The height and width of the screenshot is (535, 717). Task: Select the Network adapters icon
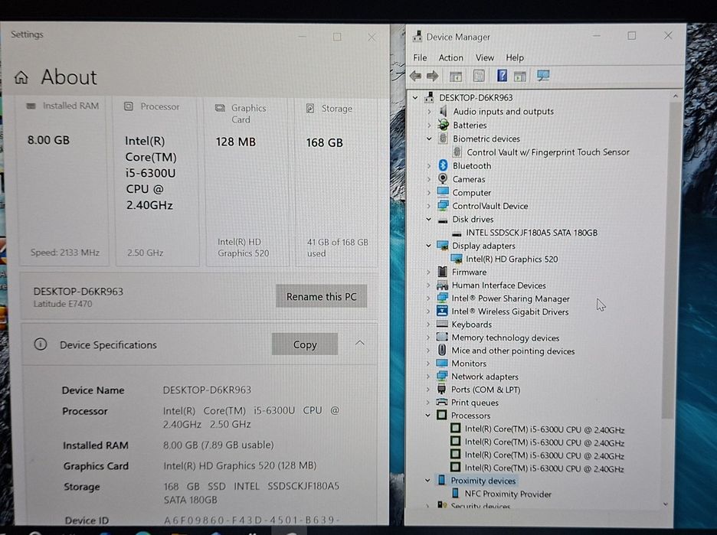pyautogui.click(x=442, y=376)
